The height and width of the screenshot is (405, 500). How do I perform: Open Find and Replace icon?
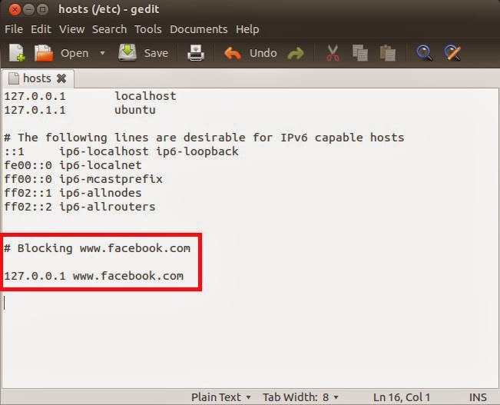click(x=452, y=53)
